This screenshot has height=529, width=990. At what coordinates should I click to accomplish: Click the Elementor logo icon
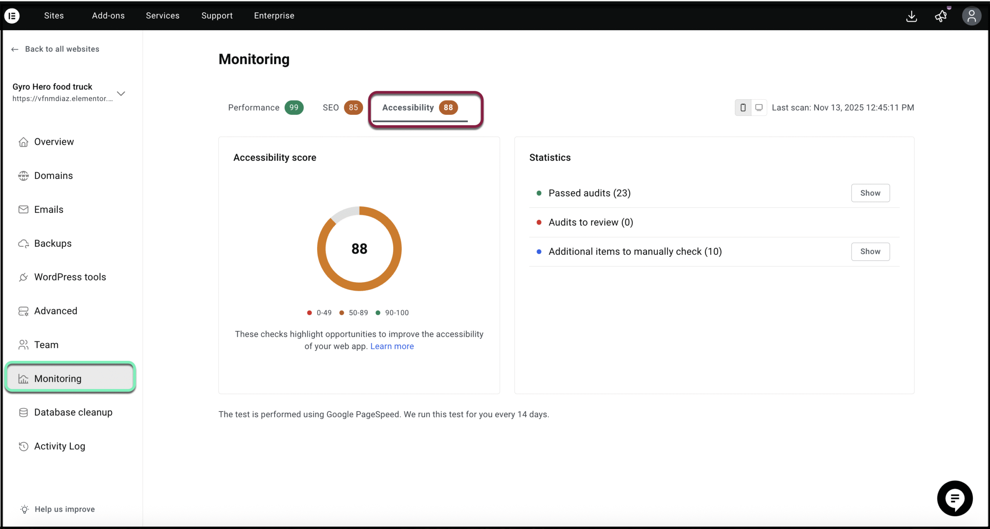point(12,16)
